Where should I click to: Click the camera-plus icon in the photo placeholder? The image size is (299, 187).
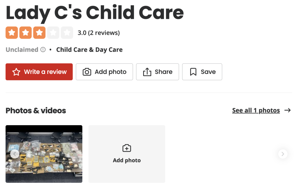click(127, 148)
